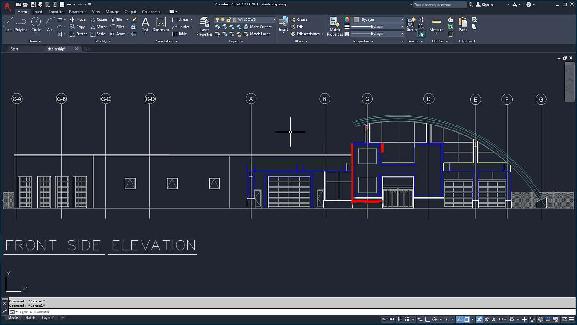Activate the Trim command
Viewport: 577px width, 325px height.
[x=117, y=19]
